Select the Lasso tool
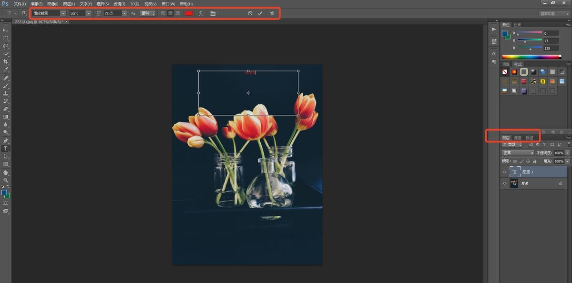572x283 pixels. pyautogui.click(x=6, y=46)
